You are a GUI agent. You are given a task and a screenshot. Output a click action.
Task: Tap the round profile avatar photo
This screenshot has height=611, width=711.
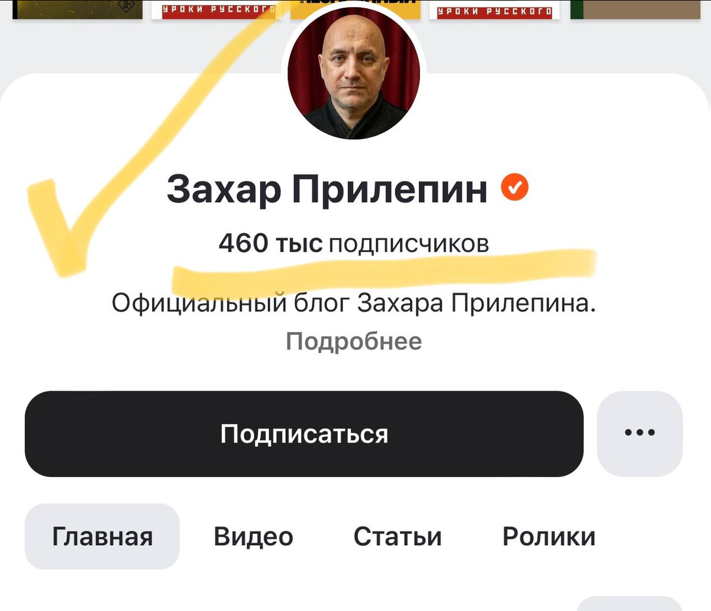[x=354, y=73]
